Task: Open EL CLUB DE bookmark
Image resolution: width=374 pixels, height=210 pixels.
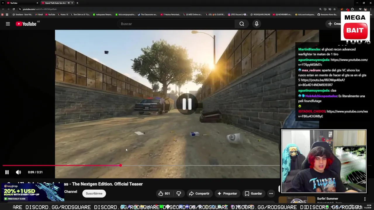Action: [215, 15]
